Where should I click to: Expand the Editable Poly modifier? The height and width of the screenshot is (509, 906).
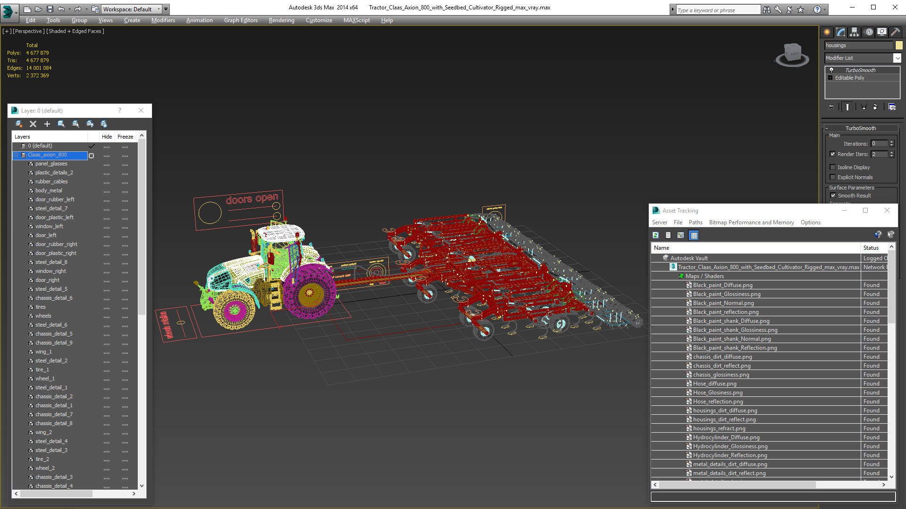click(x=830, y=78)
